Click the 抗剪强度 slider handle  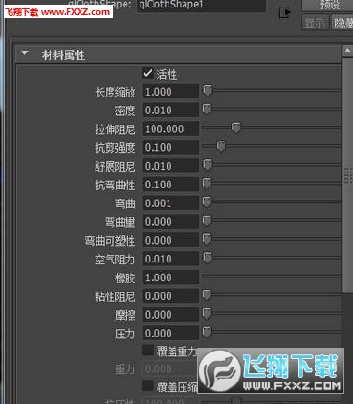click(x=221, y=145)
